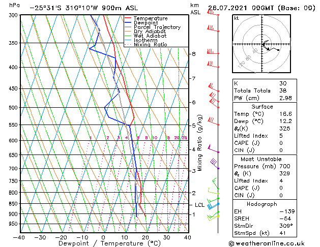Image resolution: width=320 pixels, height=247 pixels.
Task: Click the red Temperature legend line
Action: (128, 18)
